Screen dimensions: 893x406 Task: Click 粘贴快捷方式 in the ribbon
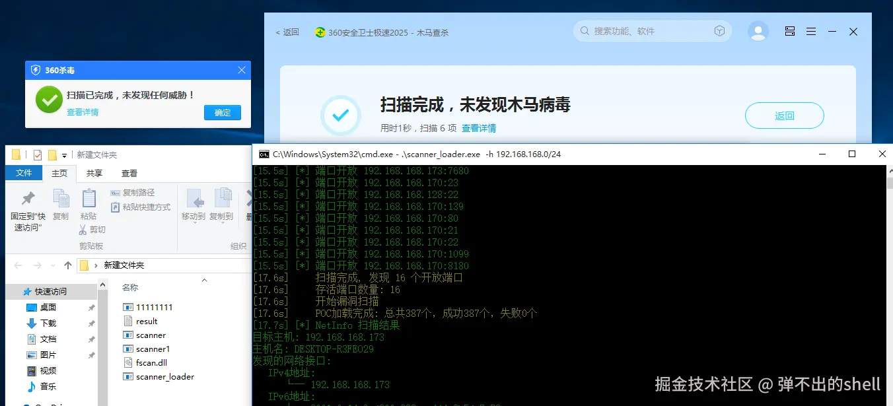coord(141,207)
